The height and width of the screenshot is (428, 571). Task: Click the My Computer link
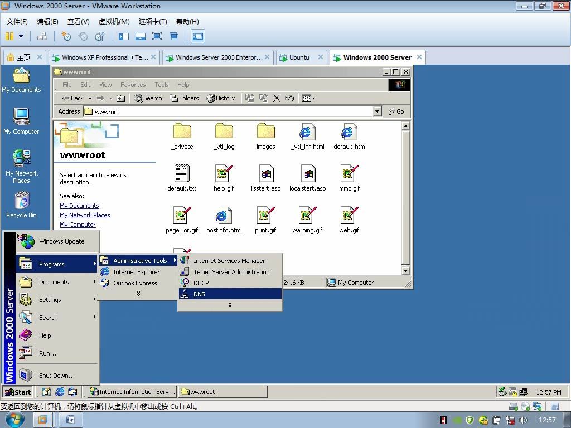pos(78,225)
